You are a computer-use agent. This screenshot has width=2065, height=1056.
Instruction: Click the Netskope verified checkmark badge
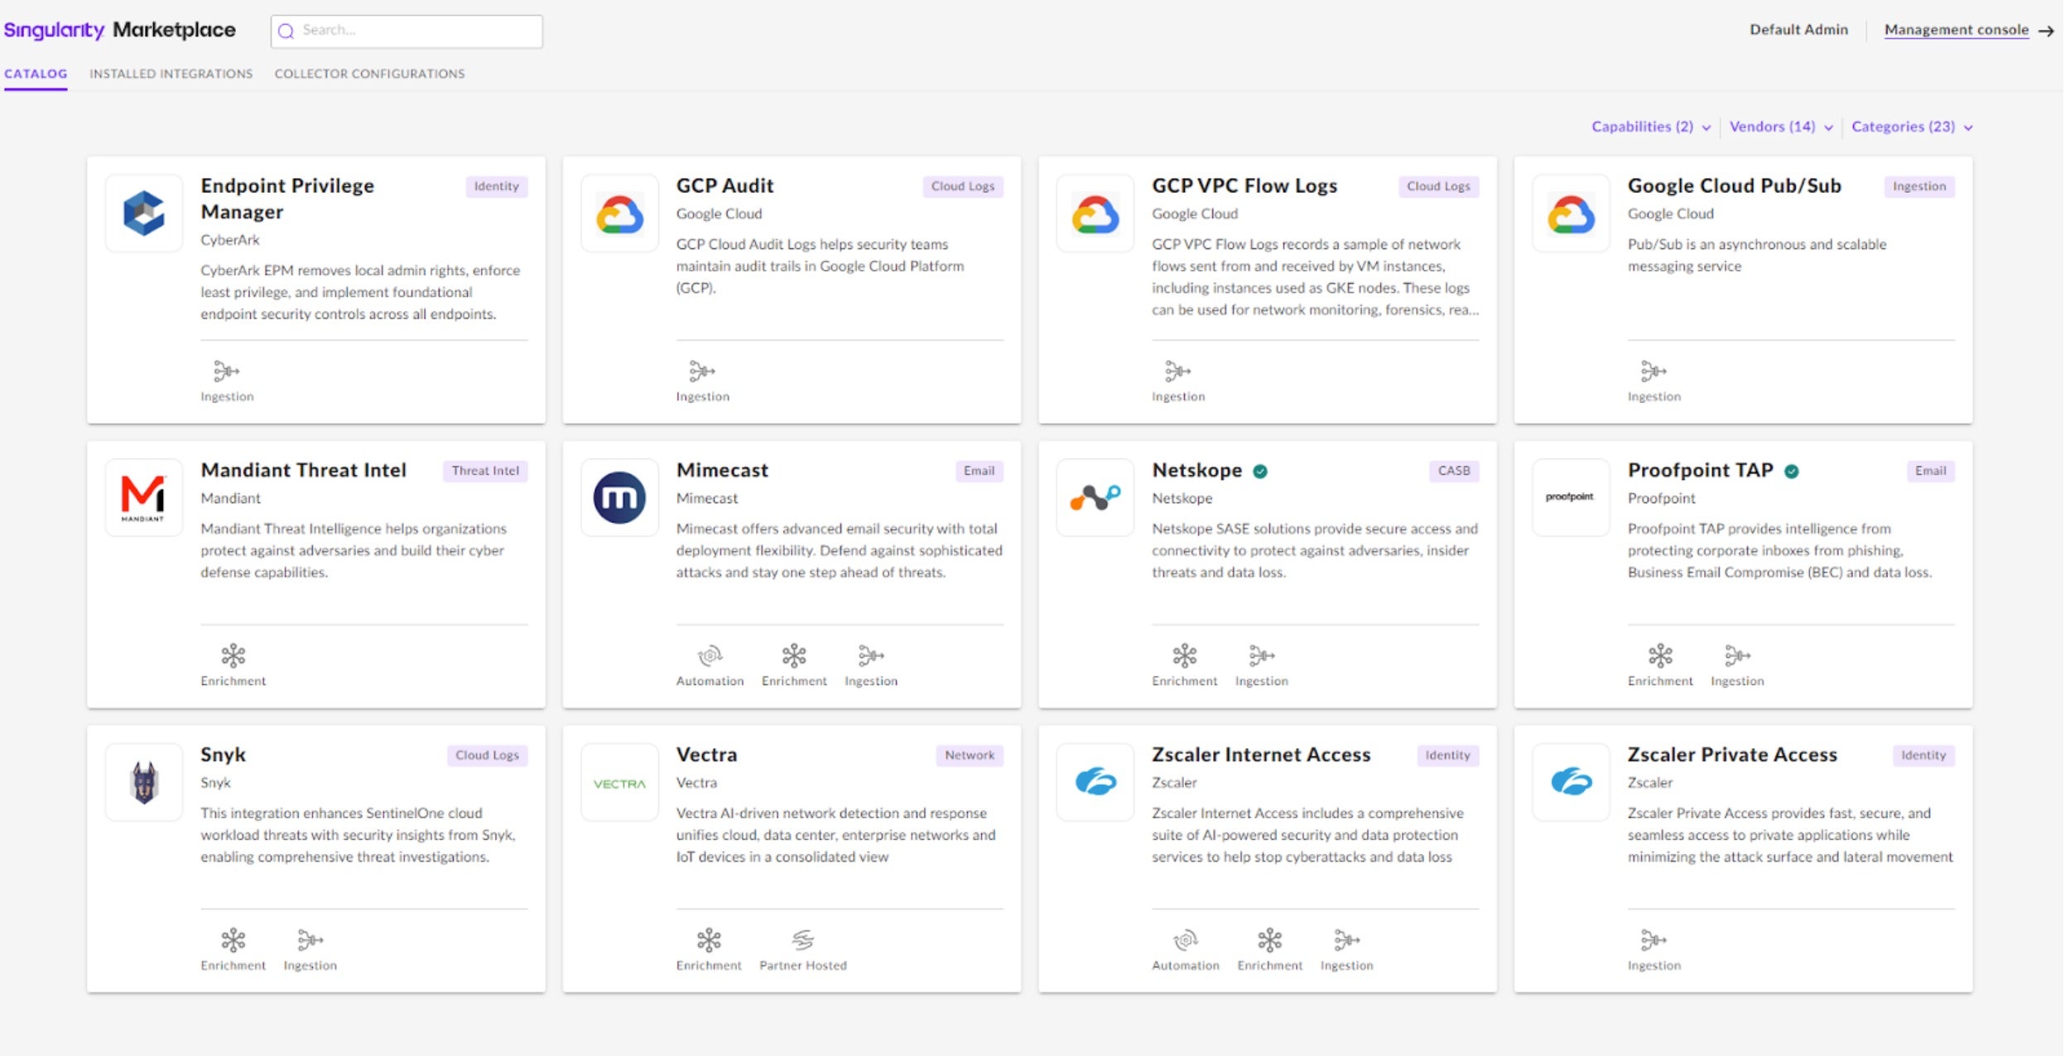pos(1260,471)
